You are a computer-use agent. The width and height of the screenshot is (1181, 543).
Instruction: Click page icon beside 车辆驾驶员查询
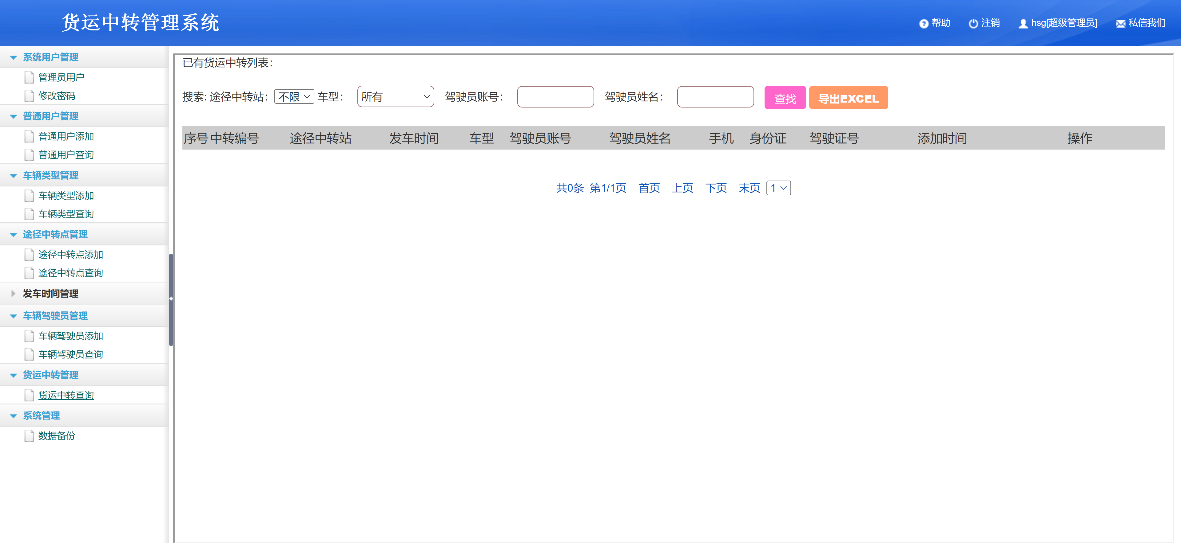click(x=29, y=354)
